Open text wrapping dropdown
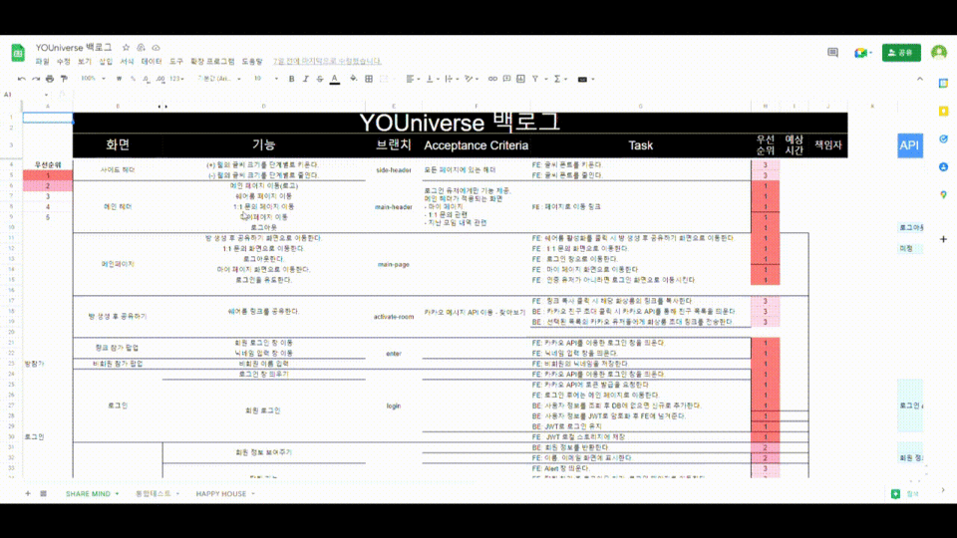The image size is (957, 538). pos(452,79)
